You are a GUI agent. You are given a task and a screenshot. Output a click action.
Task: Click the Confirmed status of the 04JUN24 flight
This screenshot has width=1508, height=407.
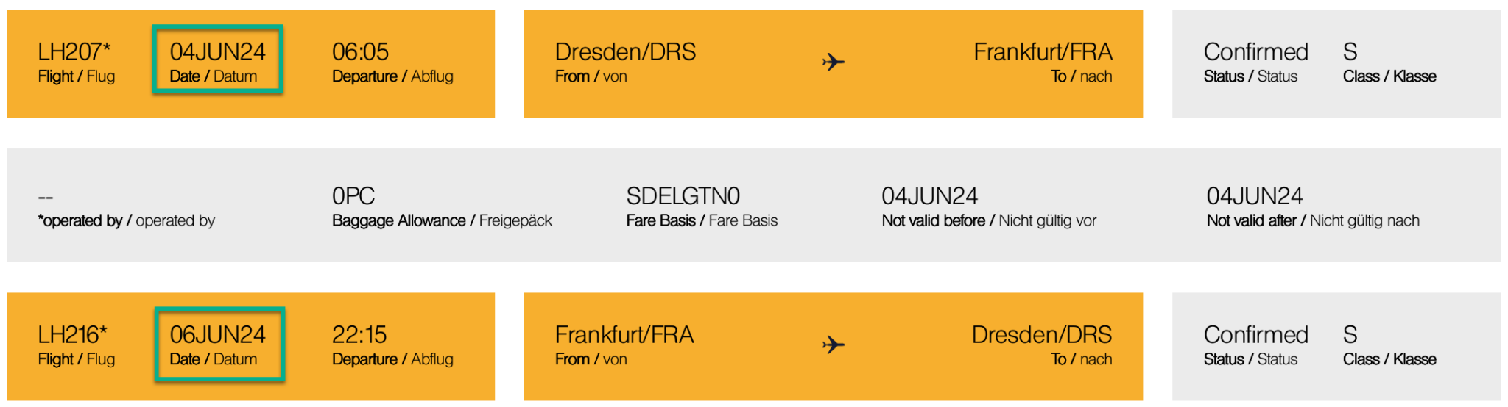coord(1255,52)
